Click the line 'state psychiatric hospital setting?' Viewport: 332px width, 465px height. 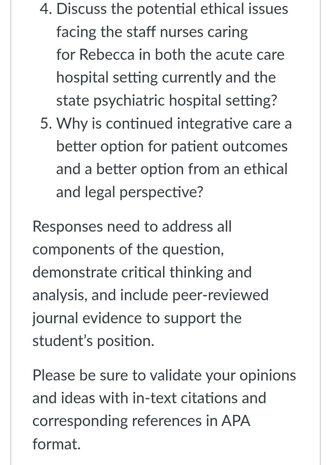tap(167, 101)
